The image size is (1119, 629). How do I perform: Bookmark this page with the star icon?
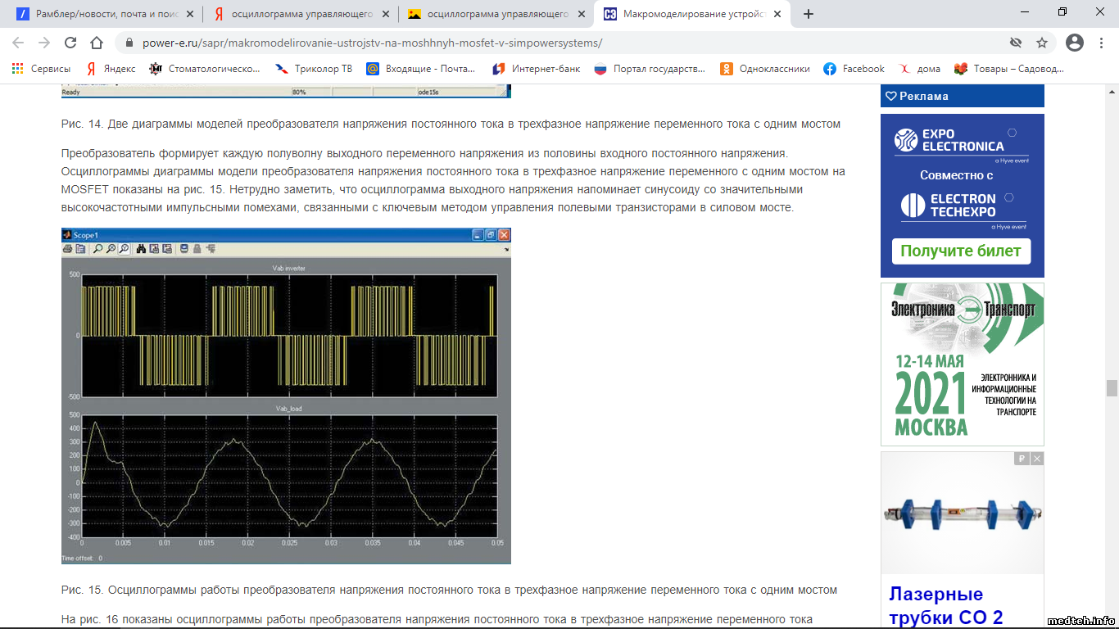(1042, 43)
